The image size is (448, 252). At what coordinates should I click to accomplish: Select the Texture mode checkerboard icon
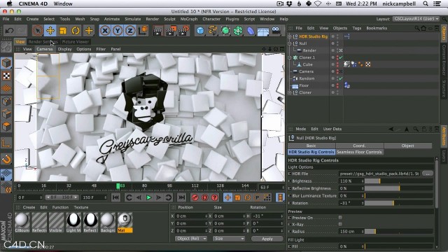pyautogui.click(x=6, y=76)
